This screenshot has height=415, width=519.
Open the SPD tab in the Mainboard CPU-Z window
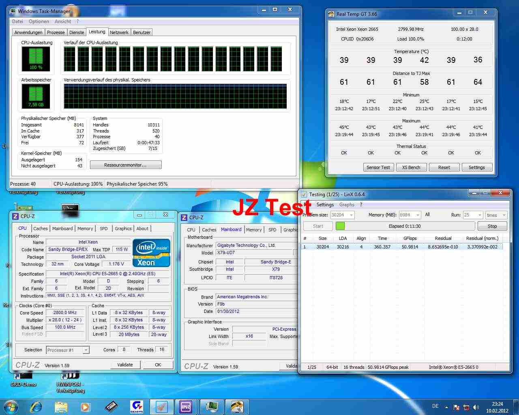coord(272,230)
